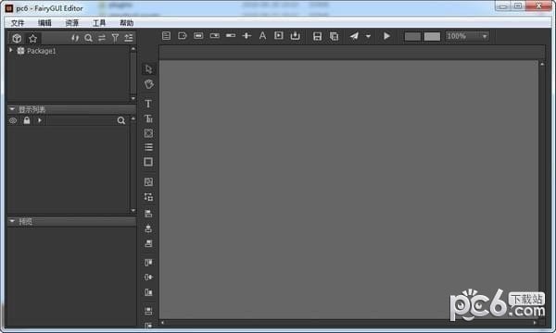Pick the dark gray background swatch
The image size is (556, 333).
click(x=412, y=36)
